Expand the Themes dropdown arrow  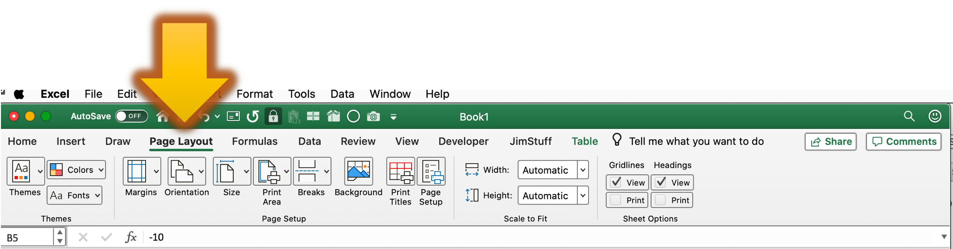point(40,171)
